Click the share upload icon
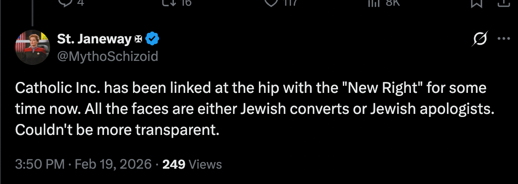518x184 pixels. click(501, 3)
